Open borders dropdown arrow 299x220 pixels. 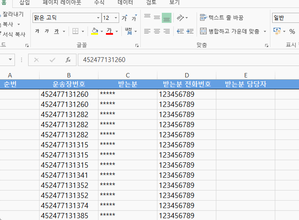pyautogui.click(x=83, y=31)
